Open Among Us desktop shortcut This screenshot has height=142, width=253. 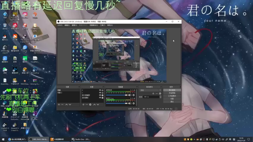(x=35, y=82)
